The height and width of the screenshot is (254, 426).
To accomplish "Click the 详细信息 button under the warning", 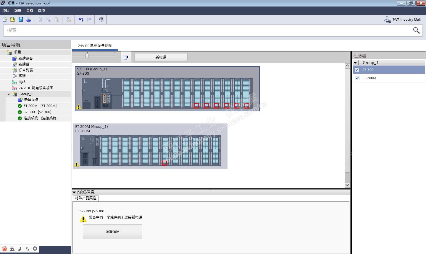I will (x=112, y=232).
